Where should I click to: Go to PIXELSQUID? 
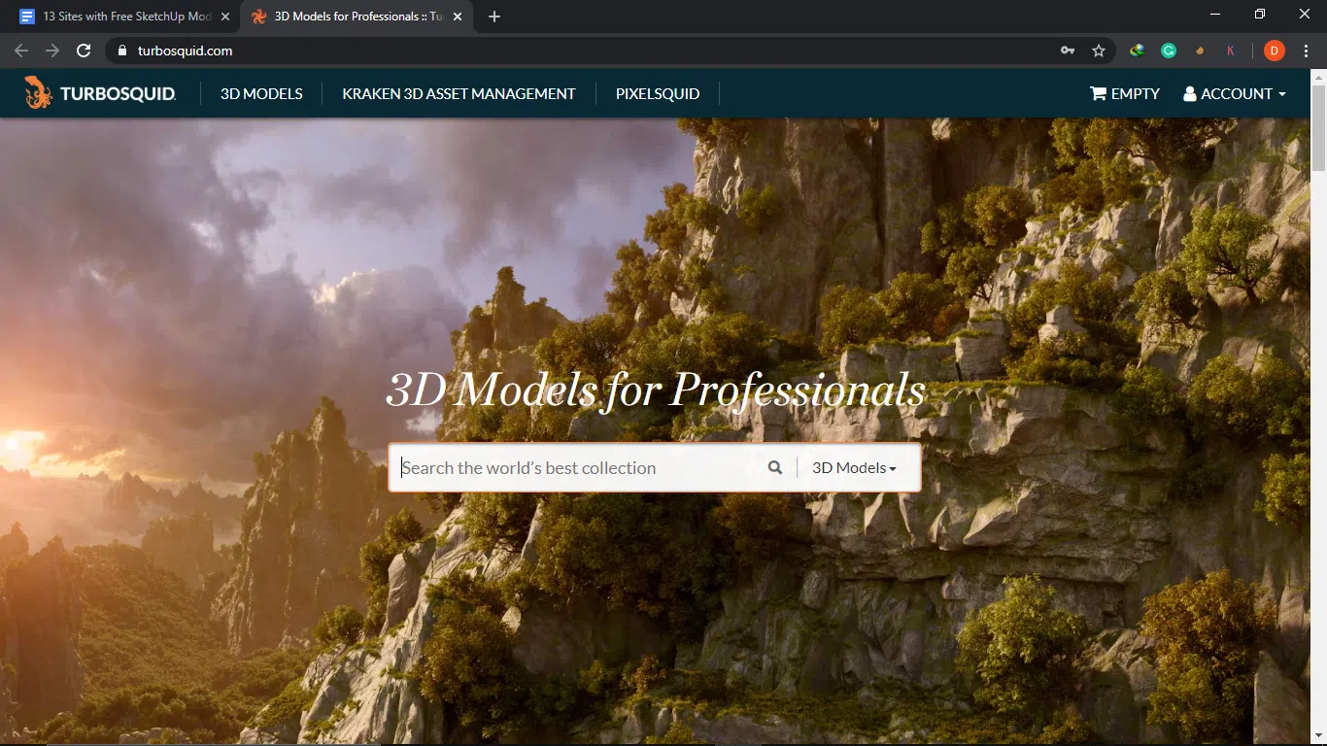657,93
